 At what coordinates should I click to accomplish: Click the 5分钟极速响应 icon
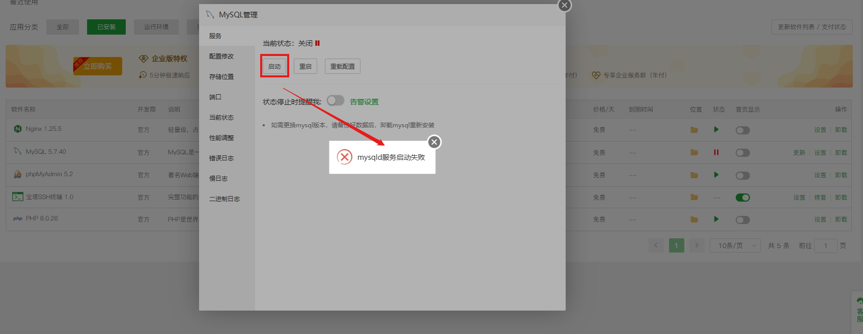click(x=143, y=75)
